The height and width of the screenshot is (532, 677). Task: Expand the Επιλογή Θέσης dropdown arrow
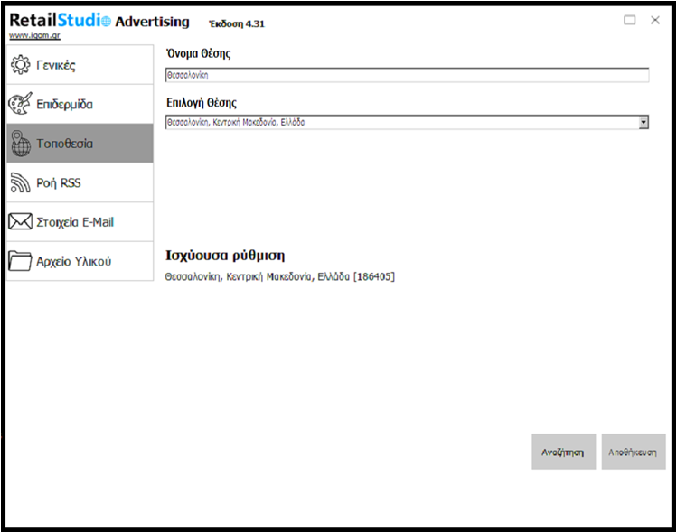(x=644, y=122)
